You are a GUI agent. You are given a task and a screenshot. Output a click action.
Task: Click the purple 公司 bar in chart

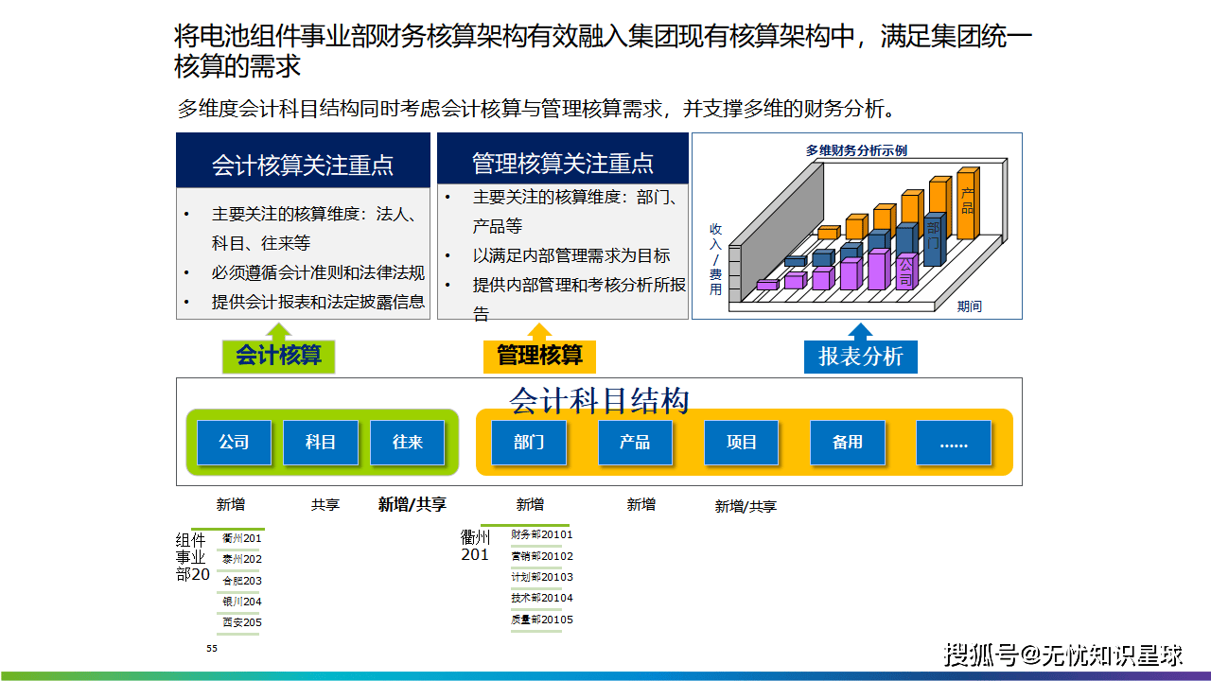click(905, 272)
